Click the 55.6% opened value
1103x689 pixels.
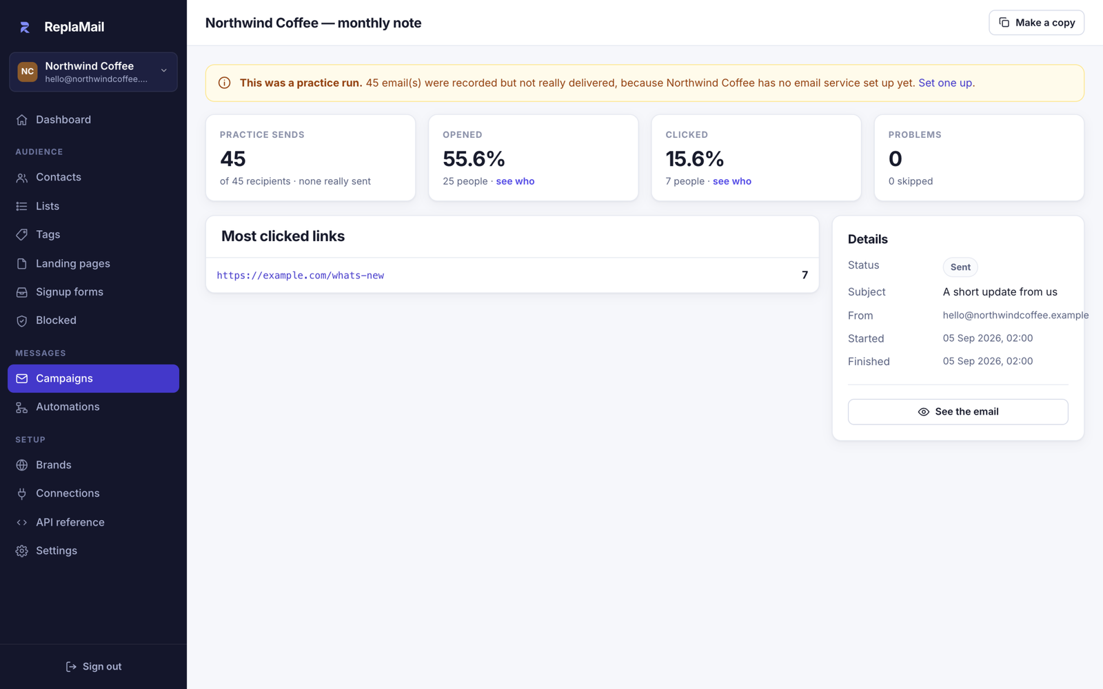474,158
